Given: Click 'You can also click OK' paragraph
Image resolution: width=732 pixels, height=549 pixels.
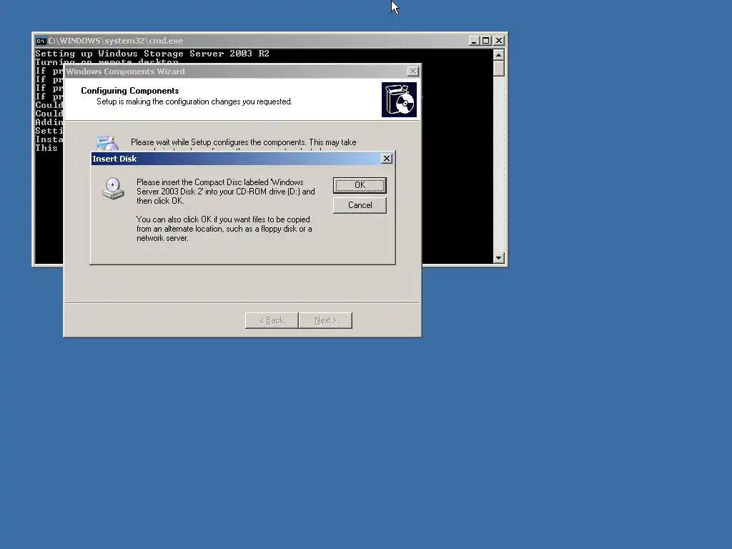Looking at the screenshot, I should [x=224, y=229].
